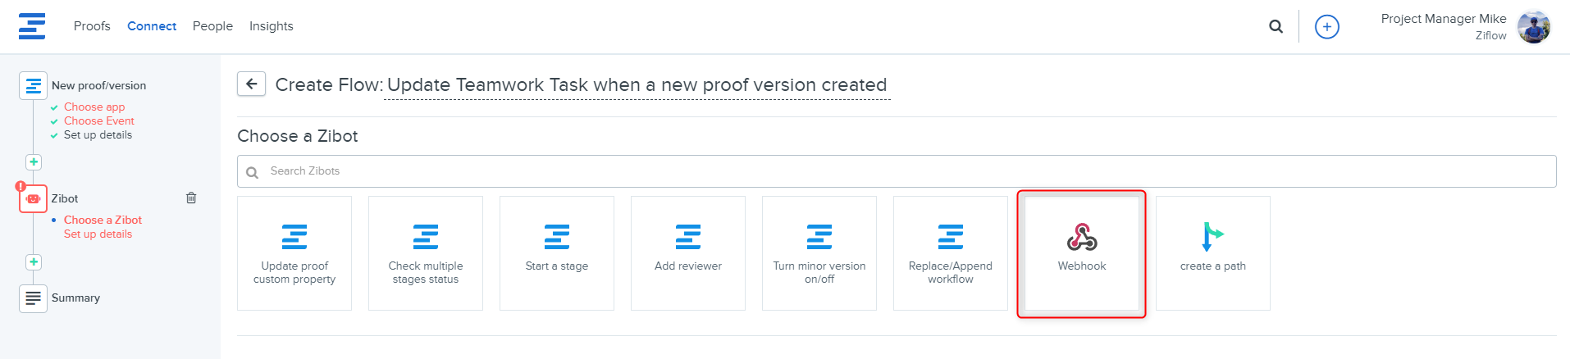Viewport: 1570px width, 359px height.
Task: Choose the Add reviewer Zibot
Action: click(688, 253)
